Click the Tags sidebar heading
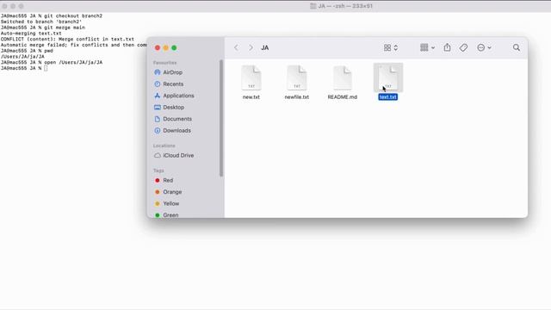The image size is (551, 310). 158,170
